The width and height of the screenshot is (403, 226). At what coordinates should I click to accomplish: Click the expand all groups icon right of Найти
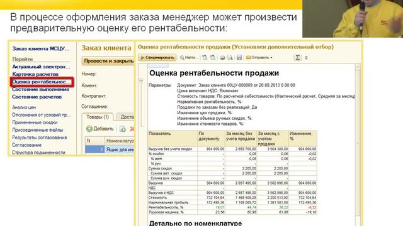coord(205,58)
